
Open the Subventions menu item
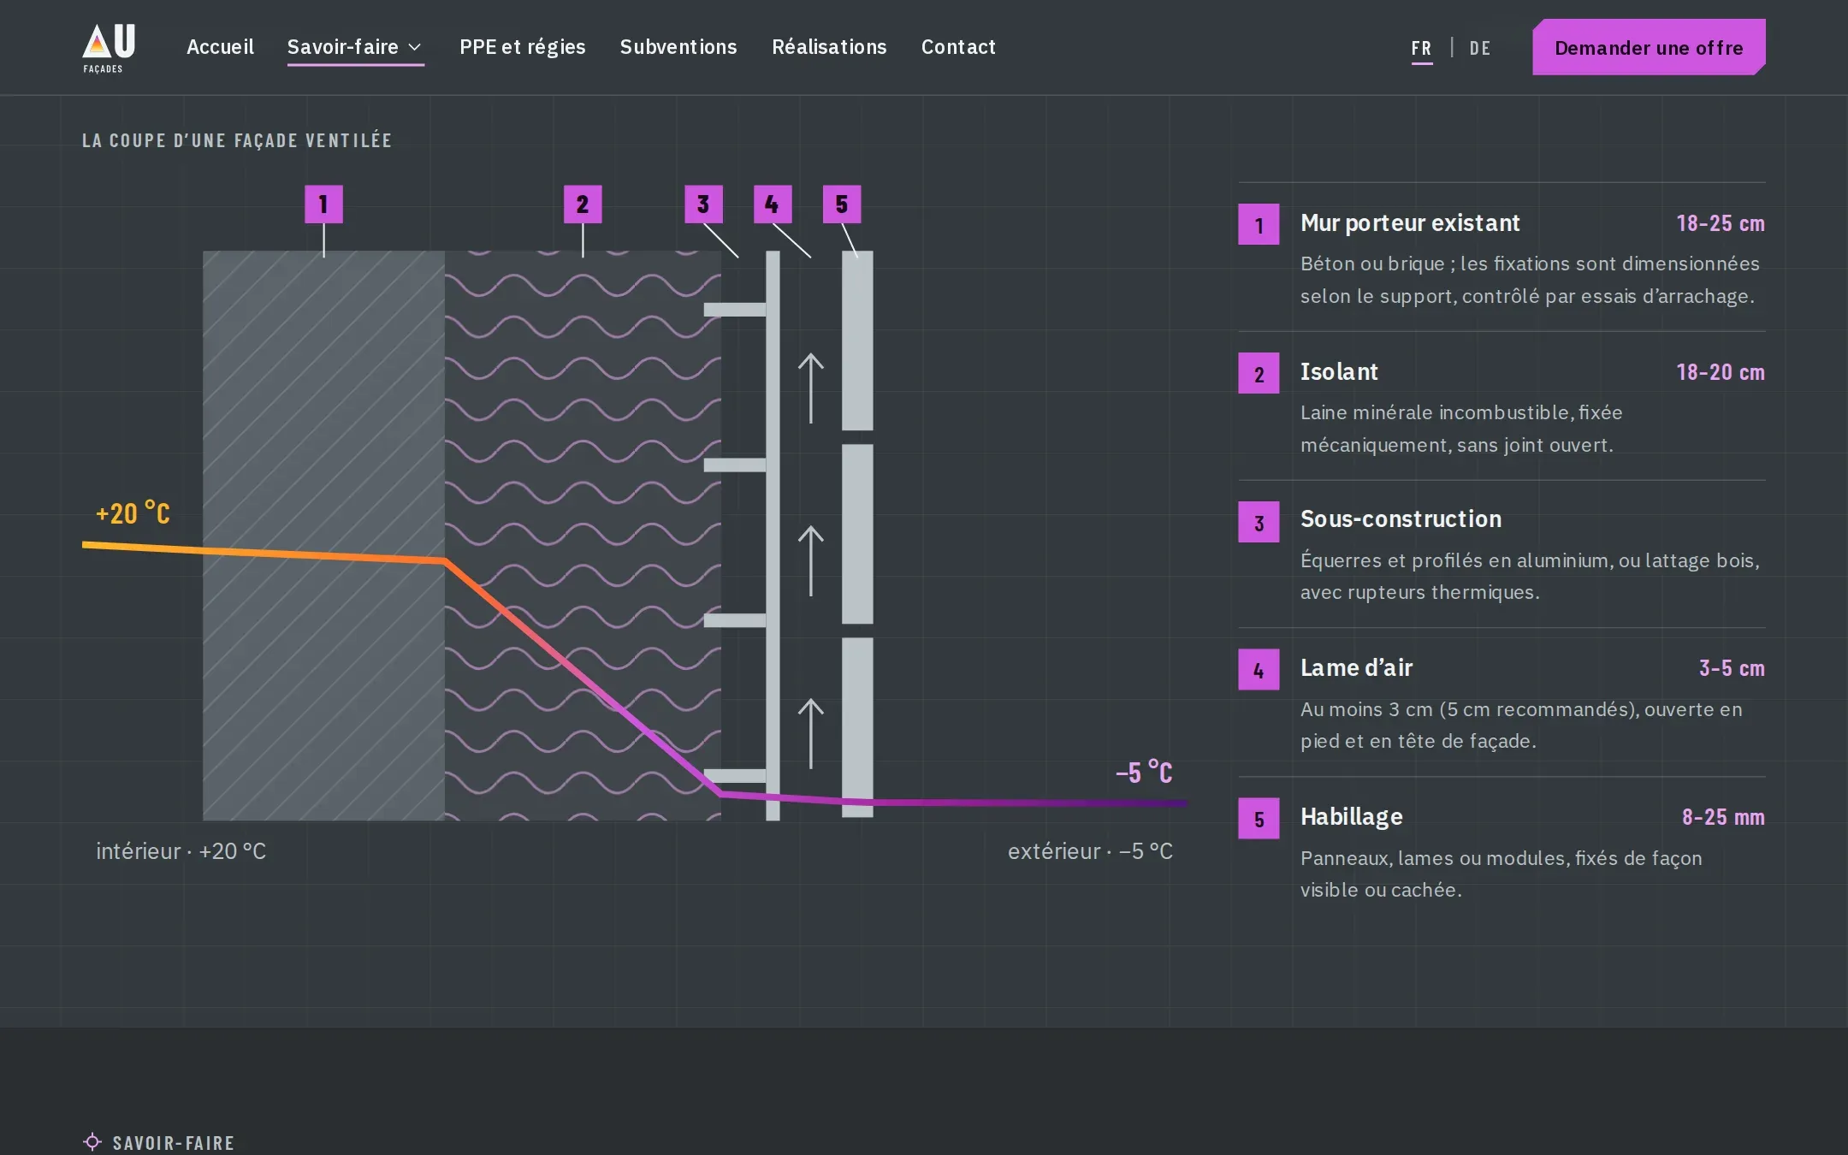[678, 47]
